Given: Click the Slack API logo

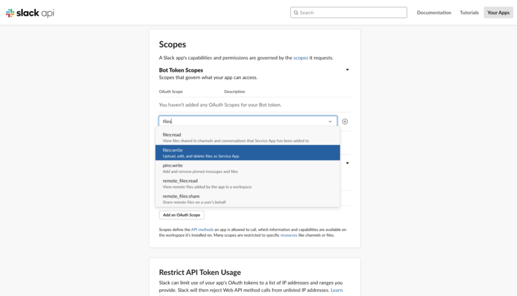Looking at the screenshot, I should pyautogui.click(x=30, y=13).
